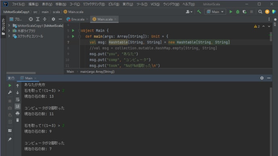Go to previous highlighted problem arrow
Image resolution: width=278 pixels, height=156 pixels.
[263, 27]
